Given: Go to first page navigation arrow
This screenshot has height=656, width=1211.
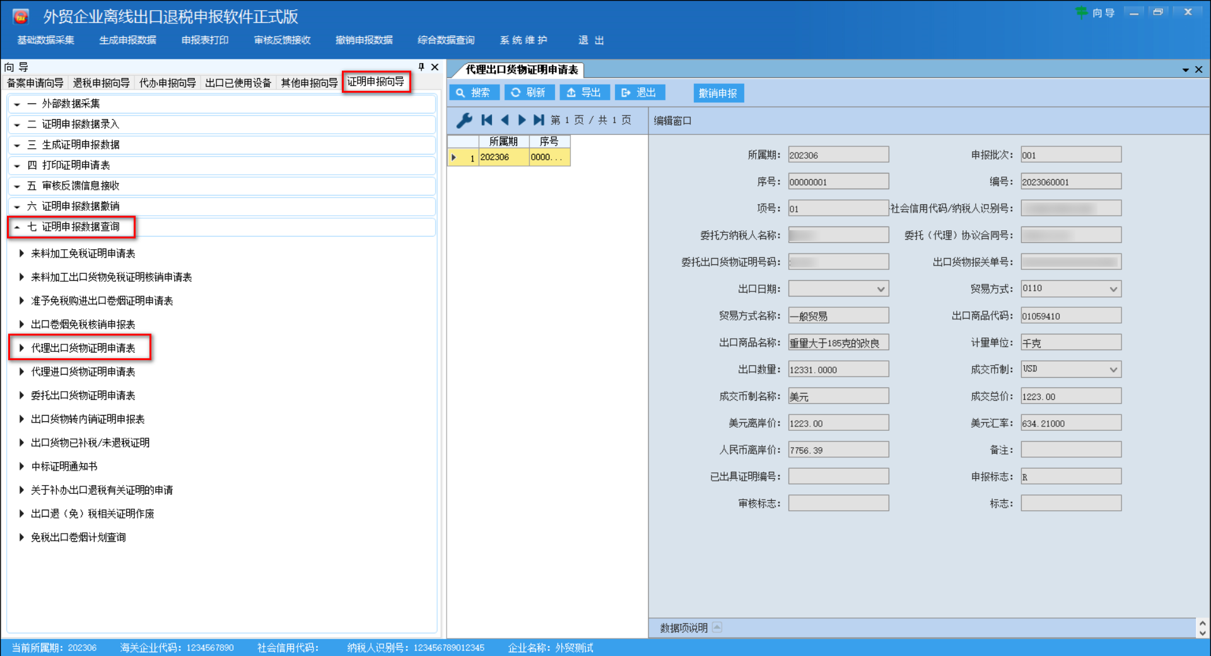Looking at the screenshot, I should 486,120.
